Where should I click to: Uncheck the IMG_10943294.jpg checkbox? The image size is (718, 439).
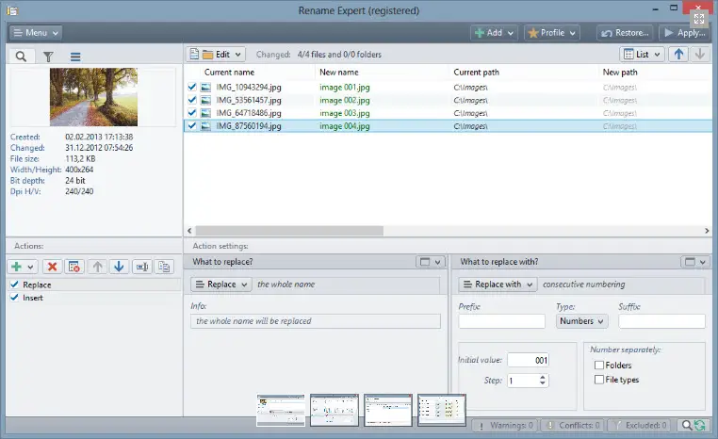(x=192, y=87)
